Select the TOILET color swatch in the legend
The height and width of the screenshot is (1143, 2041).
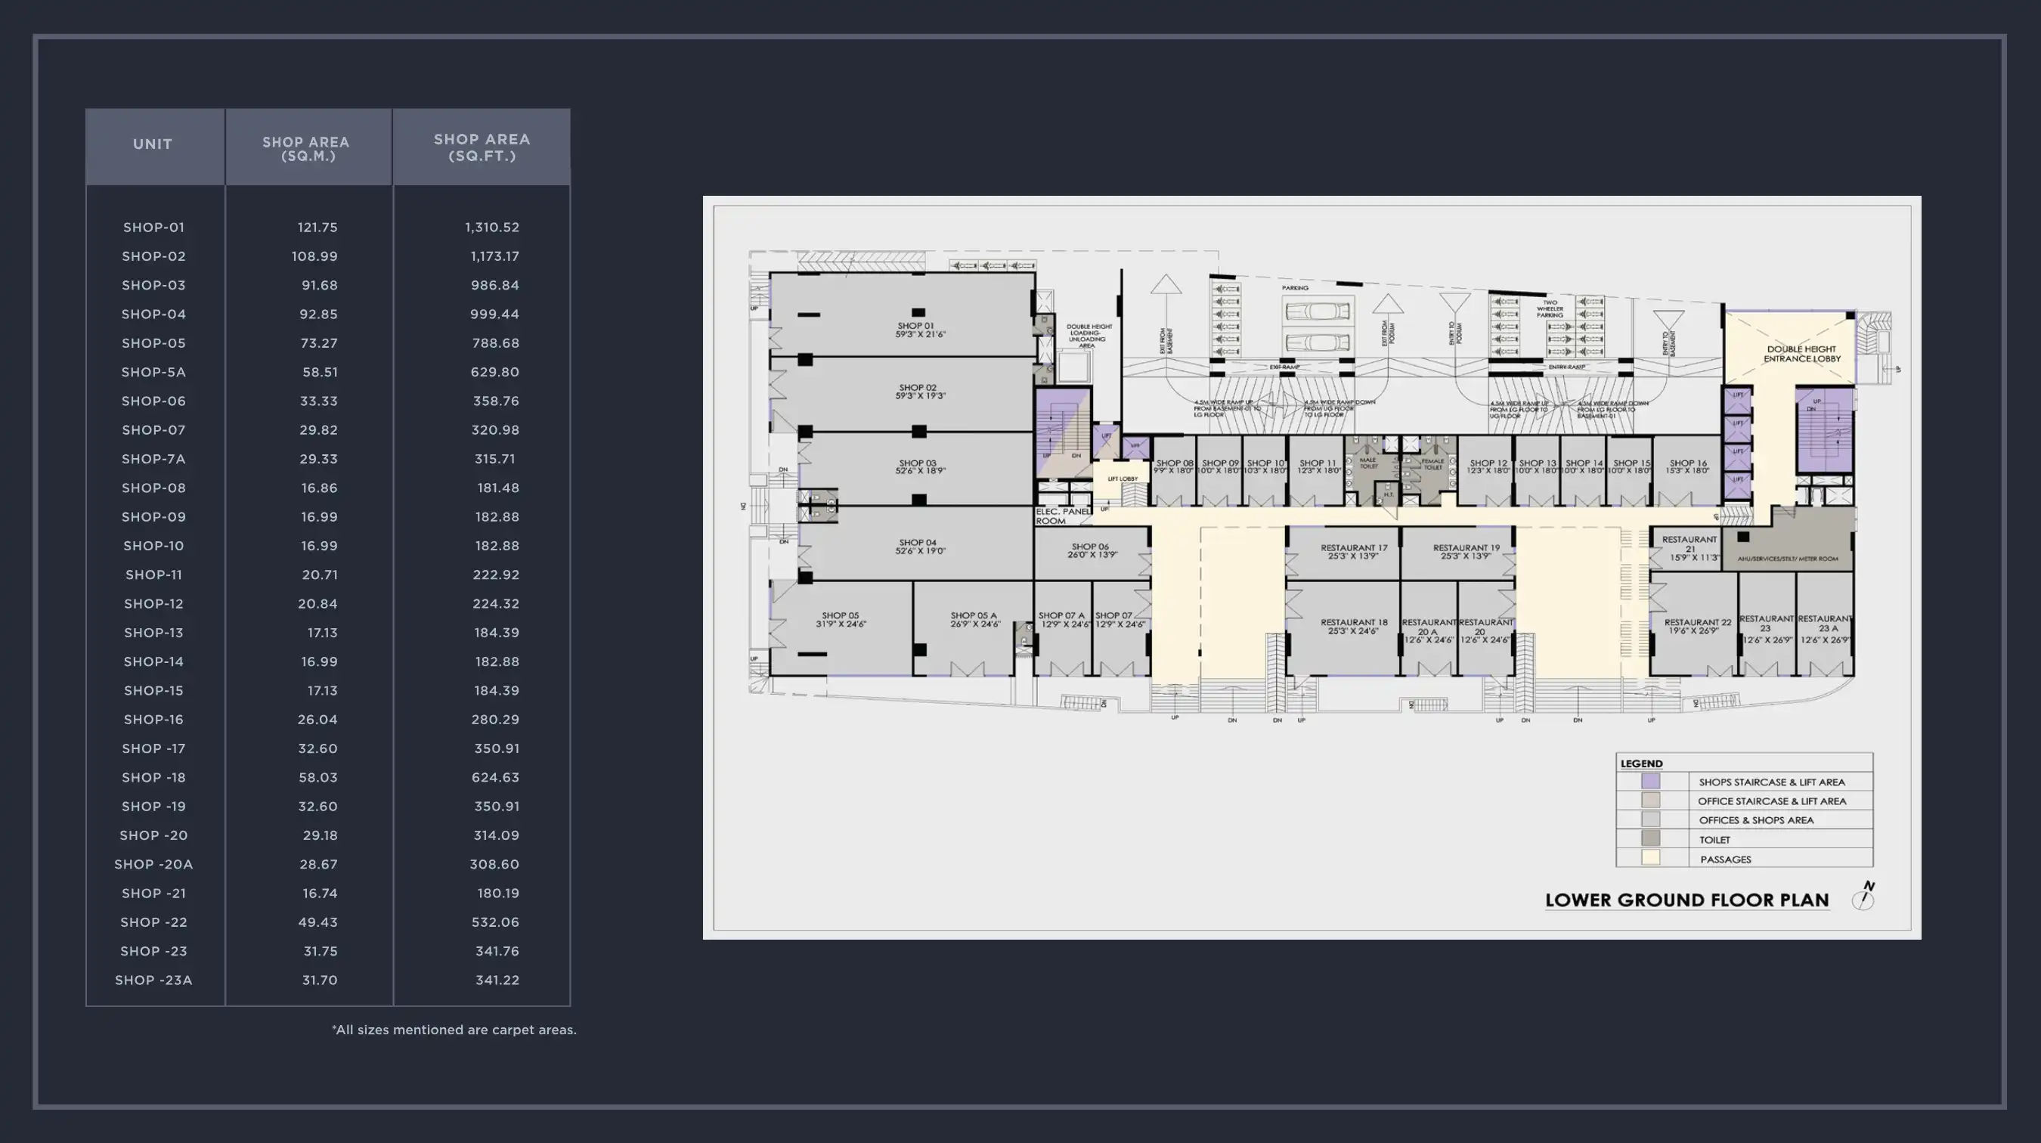point(1651,840)
